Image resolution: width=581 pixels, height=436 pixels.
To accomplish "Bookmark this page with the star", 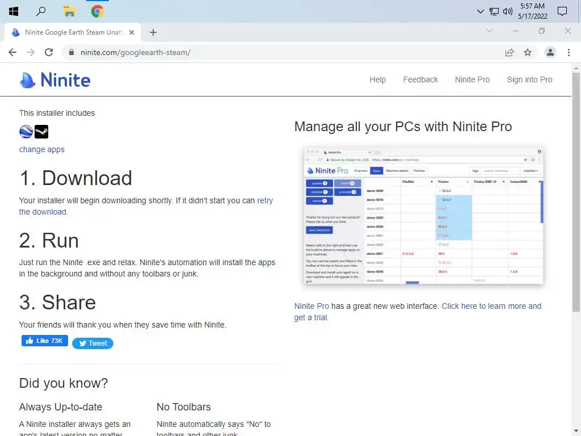I will point(528,53).
